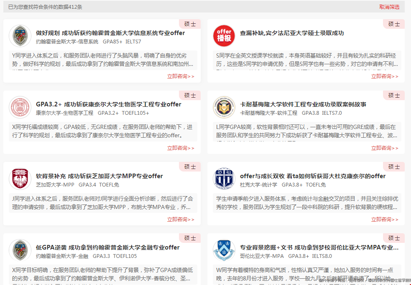Click 硕士 tag on 康奈尔大学 card

[x=190, y=96]
